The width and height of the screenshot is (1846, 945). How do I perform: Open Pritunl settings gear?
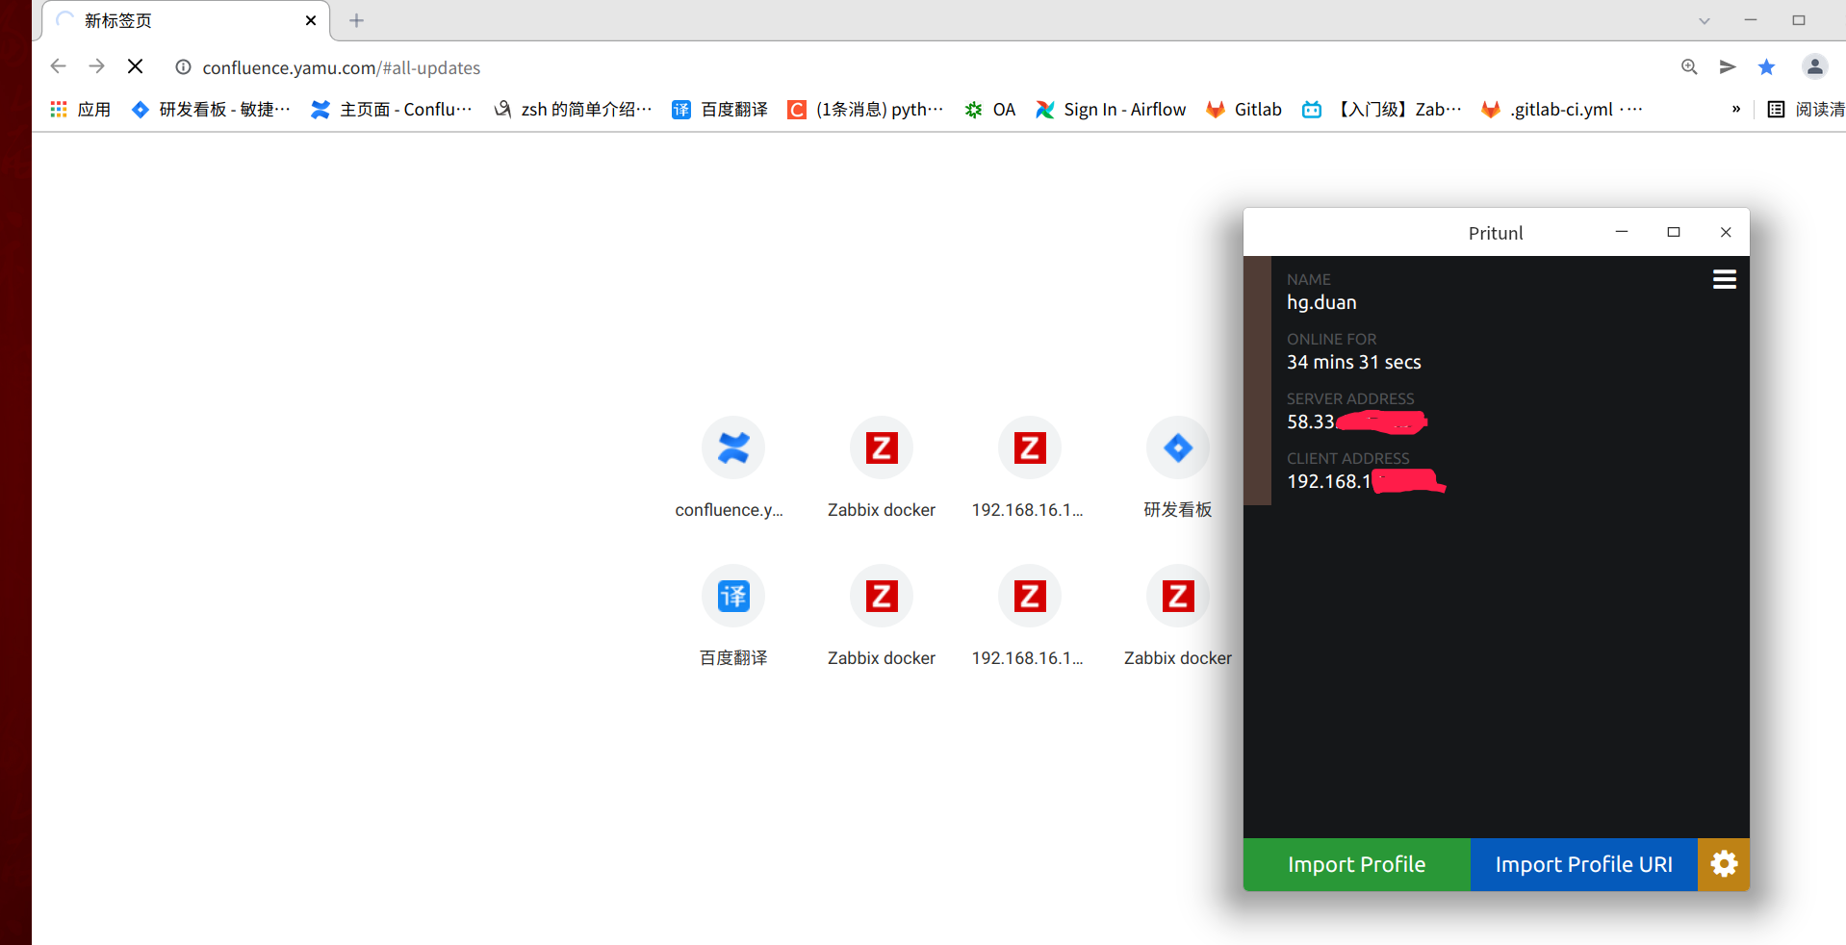[x=1724, y=864]
